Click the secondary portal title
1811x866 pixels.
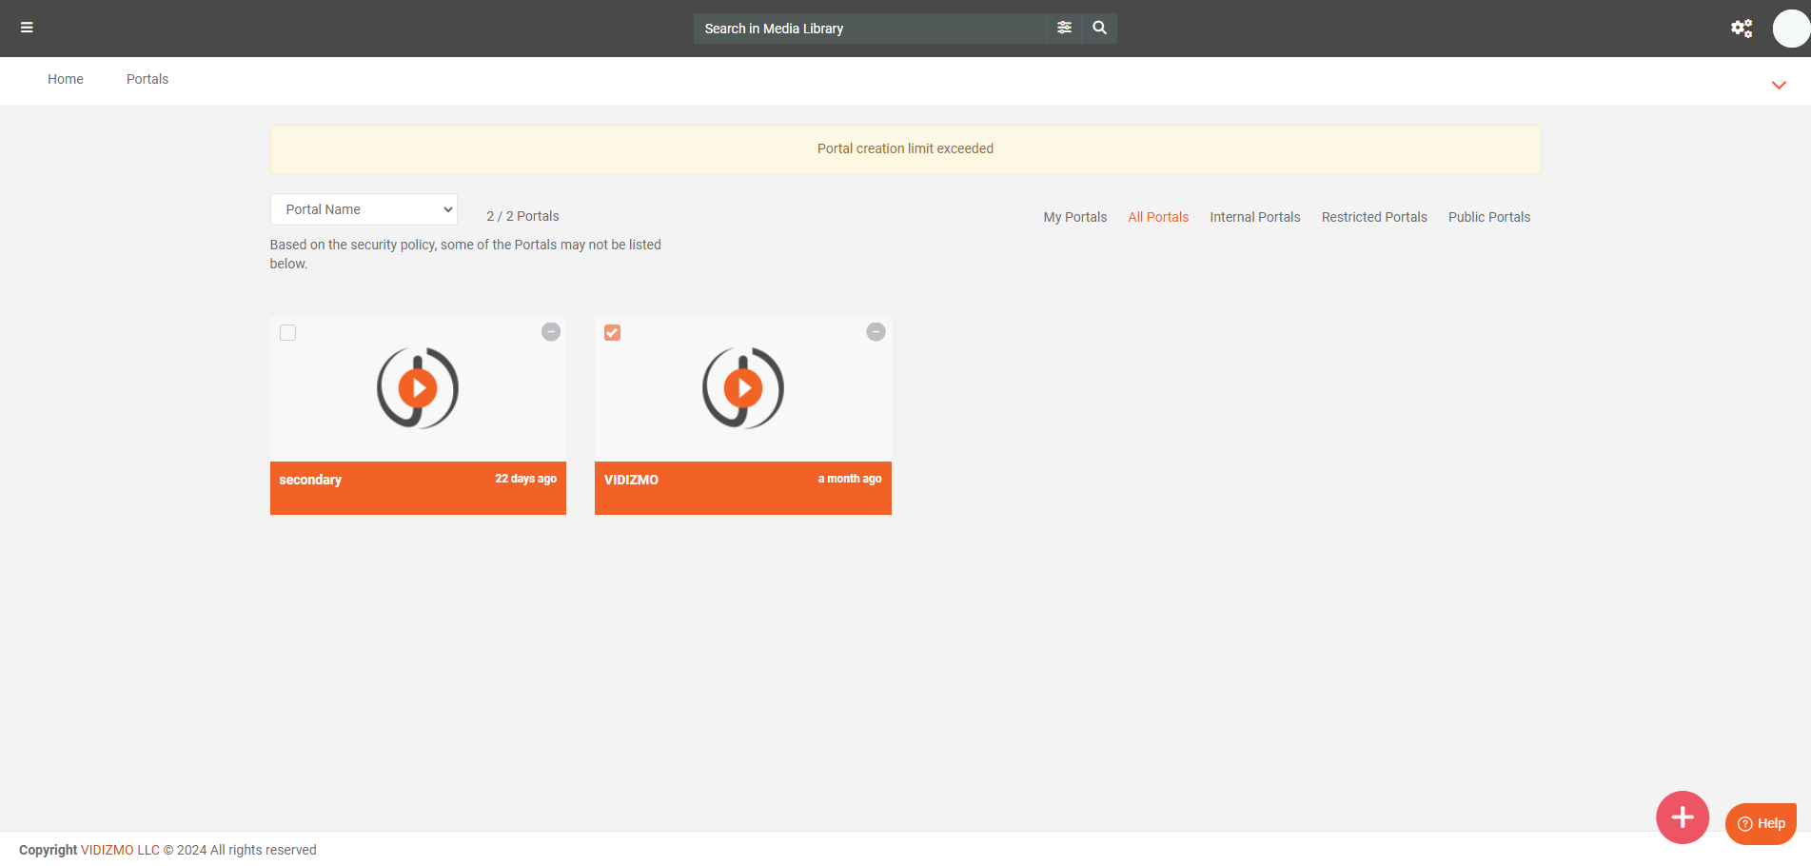[310, 480]
